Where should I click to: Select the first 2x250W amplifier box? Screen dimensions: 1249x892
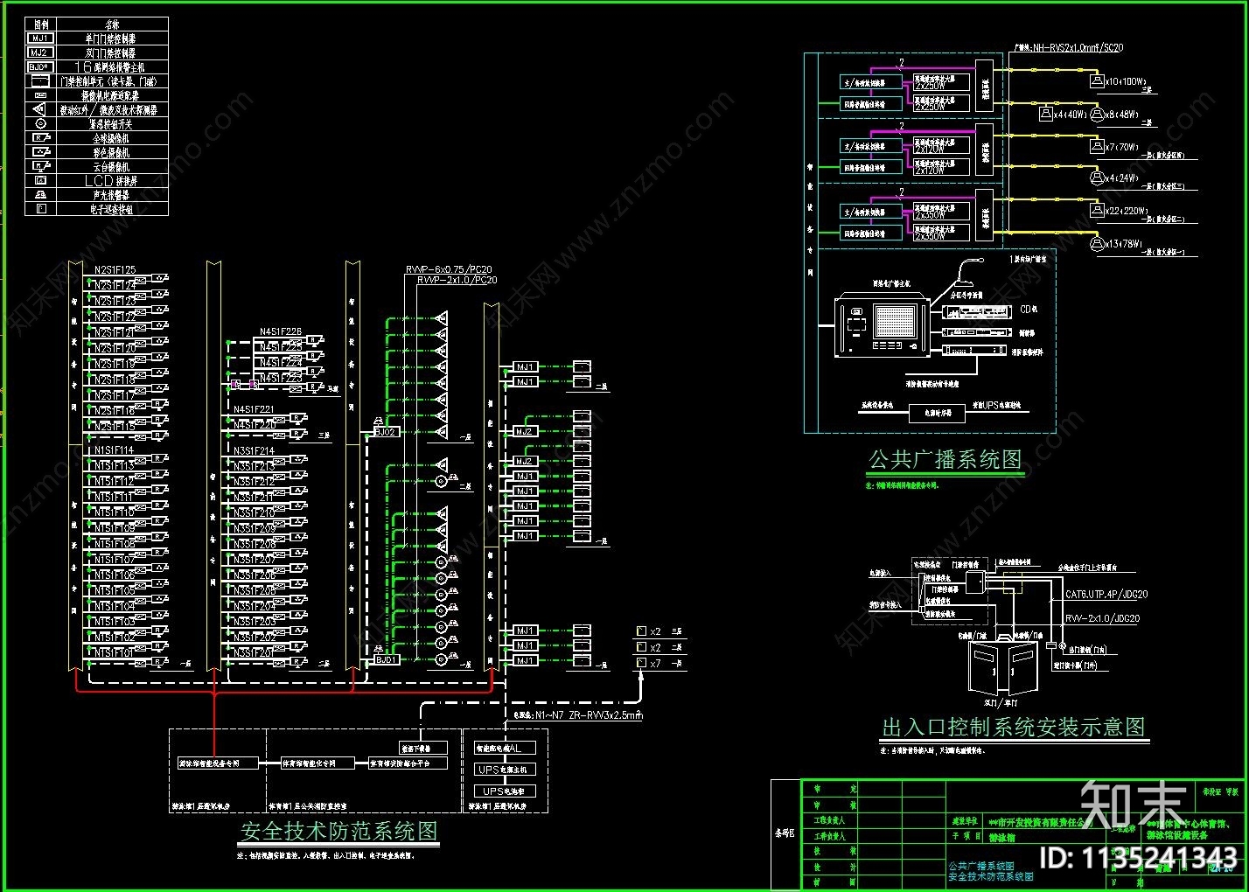coord(941,82)
